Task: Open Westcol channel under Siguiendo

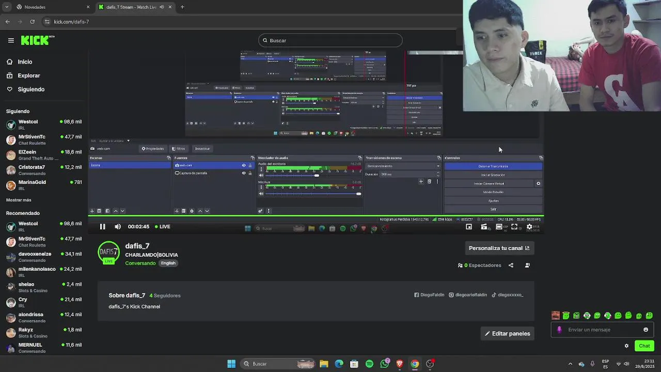Action: coord(43,125)
